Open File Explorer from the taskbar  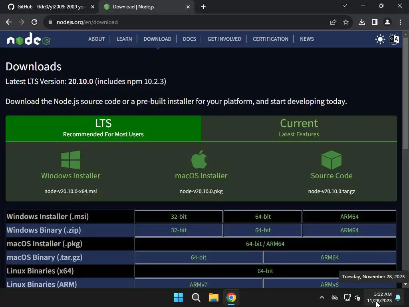click(213, 297)
